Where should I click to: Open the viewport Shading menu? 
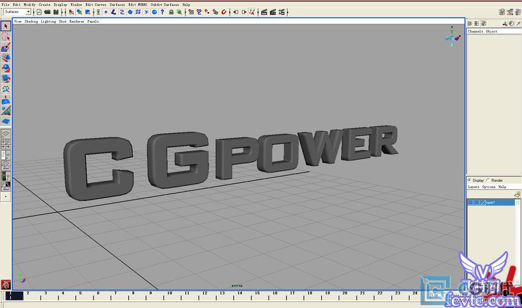pyautogui.click(x=31, y=21)
